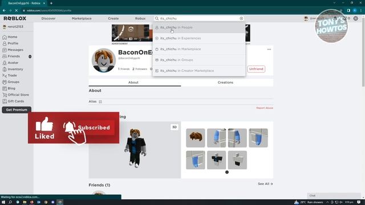Open Friends in the sidebar
This screenshot has height=205, width=365.
[11, 56]
